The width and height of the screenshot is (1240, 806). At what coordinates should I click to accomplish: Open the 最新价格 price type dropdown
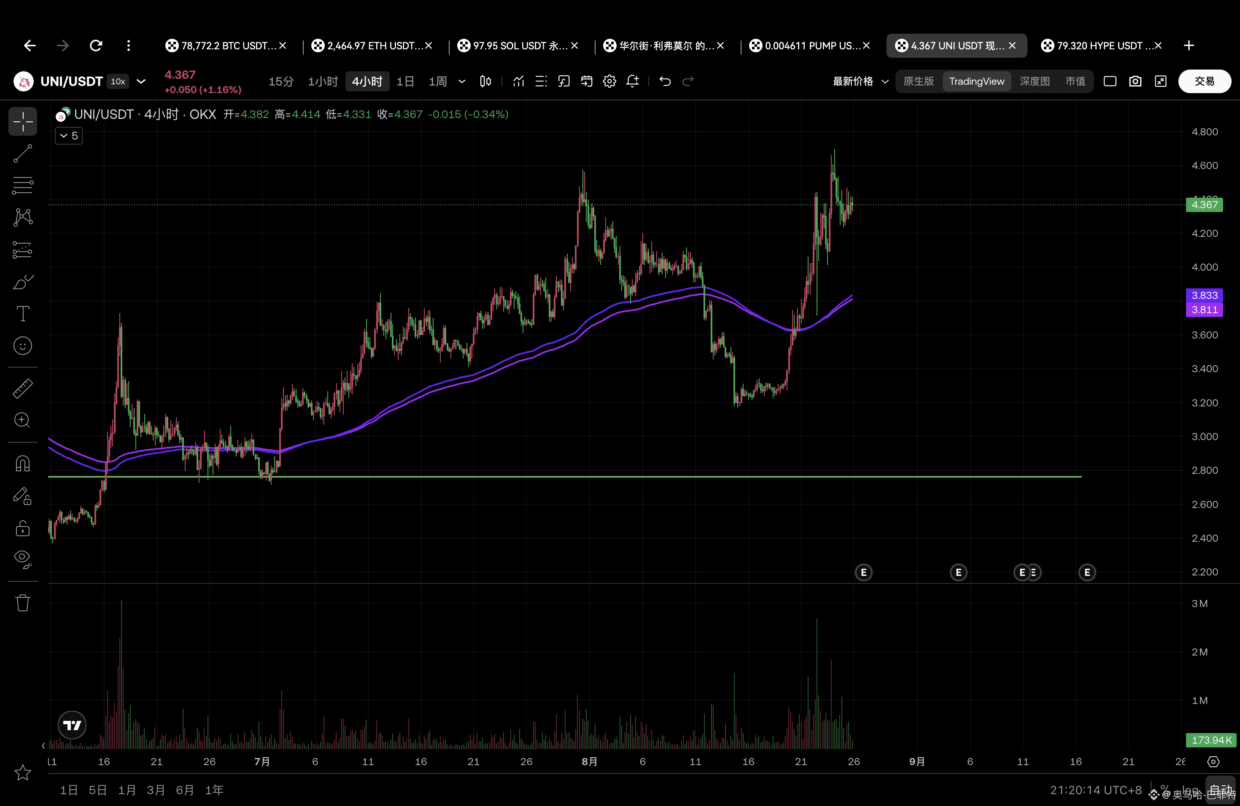[861, 81]
